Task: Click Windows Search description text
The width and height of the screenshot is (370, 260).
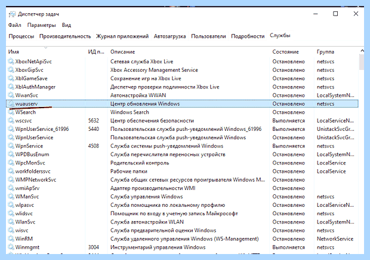Action: tap(129, 112)
